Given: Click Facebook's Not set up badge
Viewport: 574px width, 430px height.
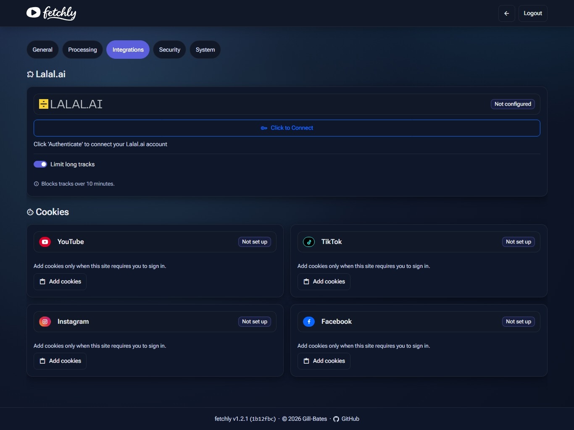Looking at the screenshot, I should pos(519,322).
